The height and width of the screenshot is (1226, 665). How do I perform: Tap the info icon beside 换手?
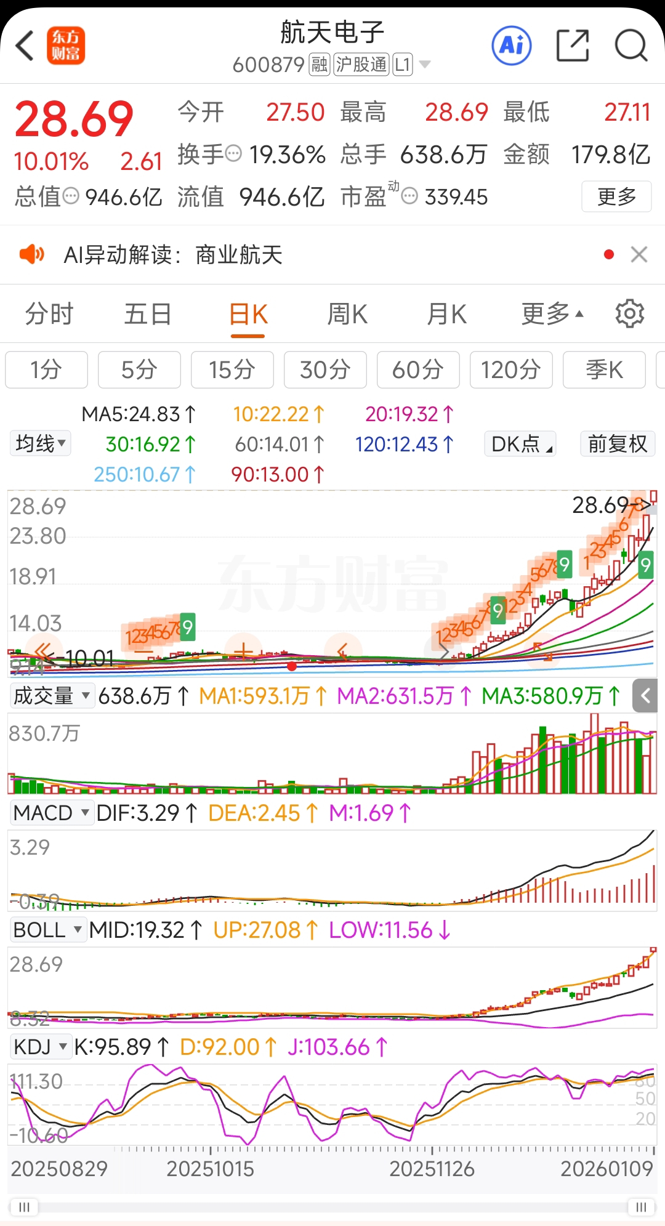coord(233,153)
